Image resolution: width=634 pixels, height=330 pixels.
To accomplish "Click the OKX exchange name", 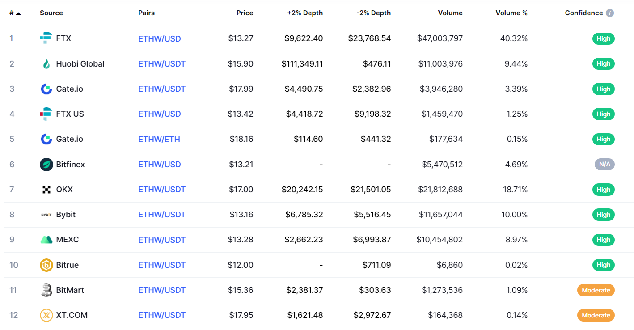I will [64, 190].
